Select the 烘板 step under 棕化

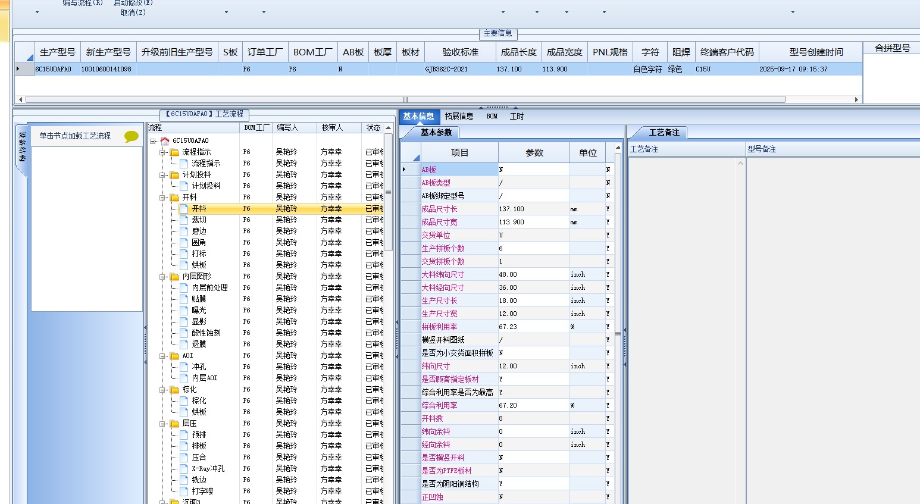point(199,412)
